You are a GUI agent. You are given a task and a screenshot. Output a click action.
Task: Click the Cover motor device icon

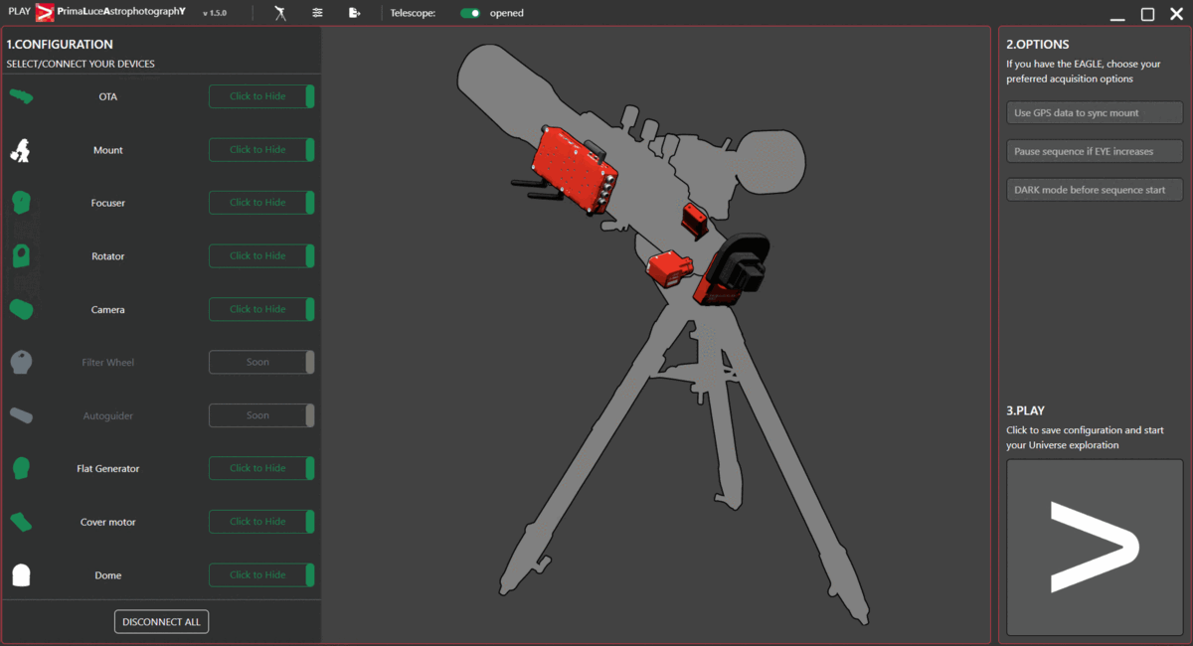pos(21,522)
